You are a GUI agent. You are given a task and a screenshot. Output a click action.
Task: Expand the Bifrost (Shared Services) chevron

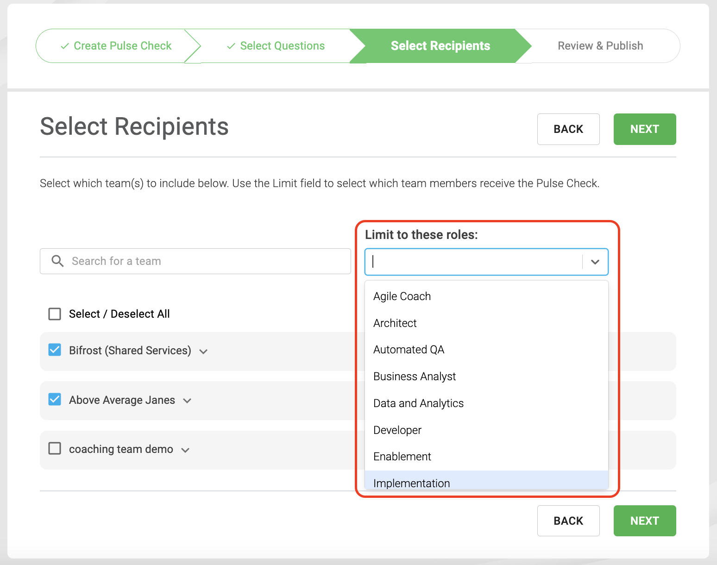[x=203, y=352]
